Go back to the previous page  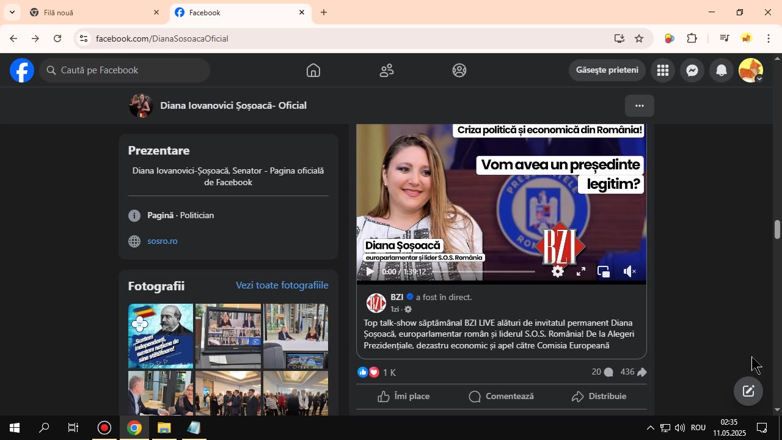[x=13, y=38]
